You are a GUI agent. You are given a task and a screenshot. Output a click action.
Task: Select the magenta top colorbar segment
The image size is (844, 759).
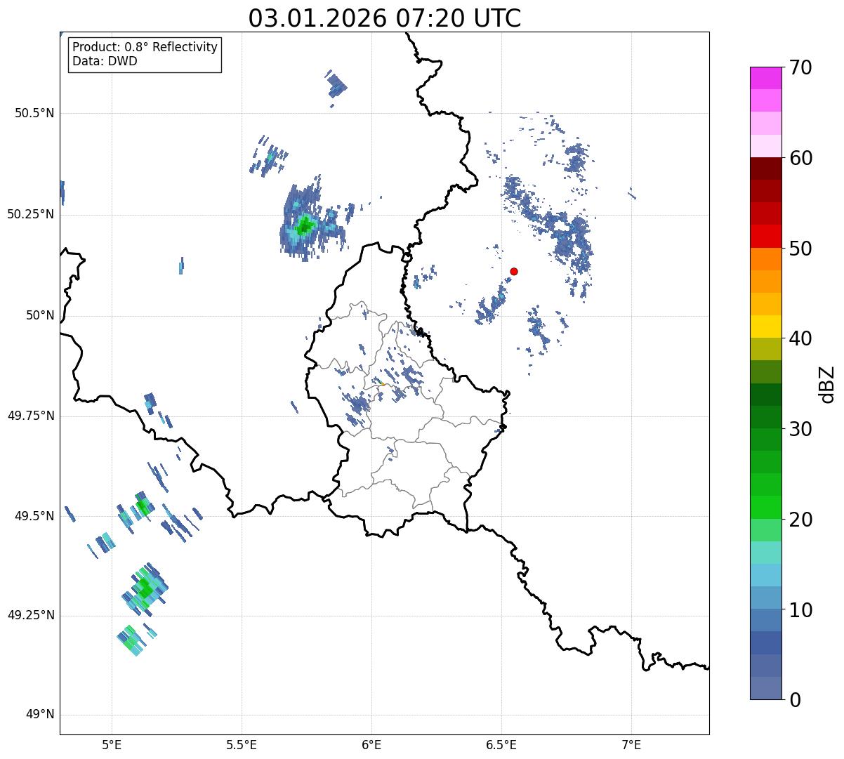[x=765, y=78]
